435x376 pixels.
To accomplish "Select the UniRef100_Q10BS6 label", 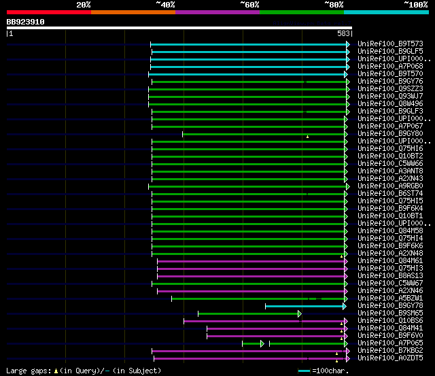I will click(390, 321).
